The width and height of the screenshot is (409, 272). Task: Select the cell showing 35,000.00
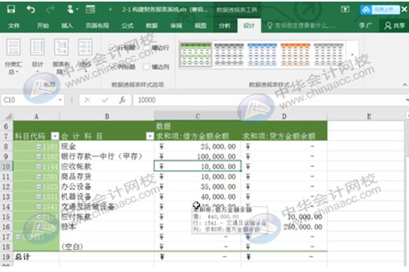click(197, 186)
